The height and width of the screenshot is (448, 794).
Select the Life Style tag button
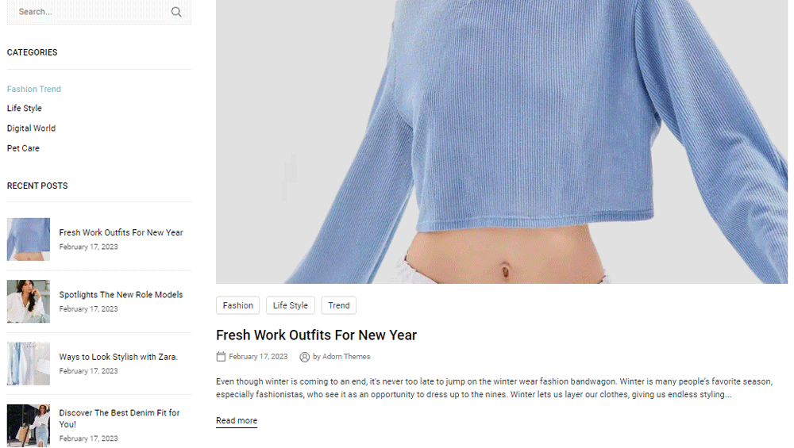coord(291,305)
